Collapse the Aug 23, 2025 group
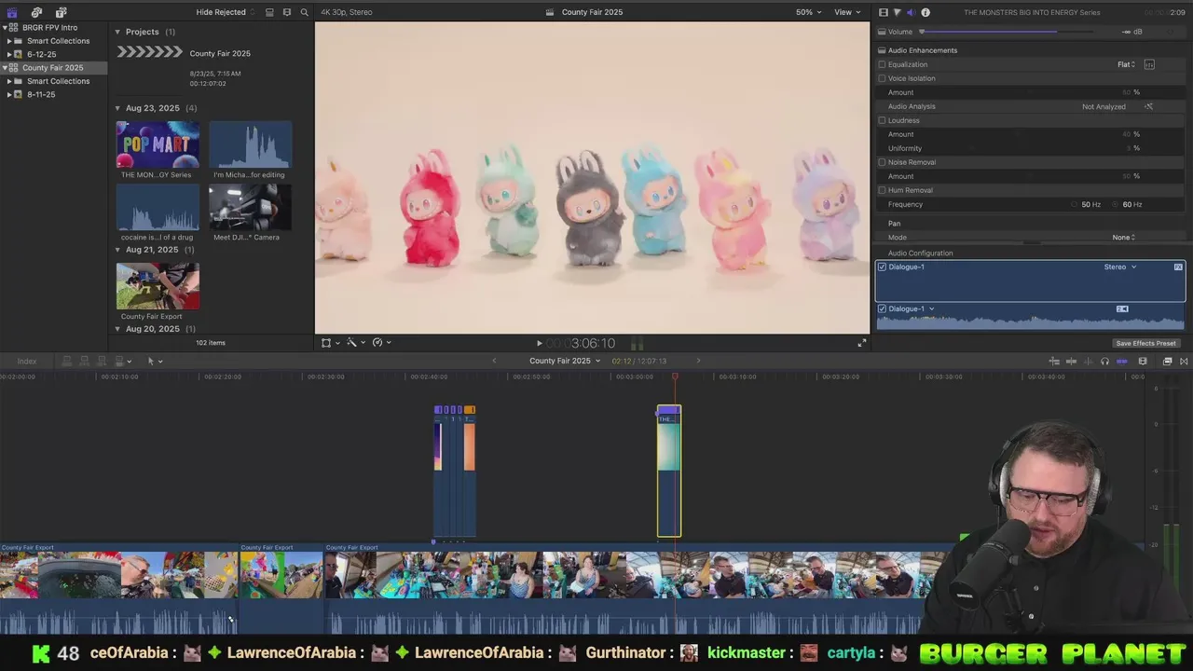The image size is (1193, 671). pyautogui.click(x=117, y=108)
